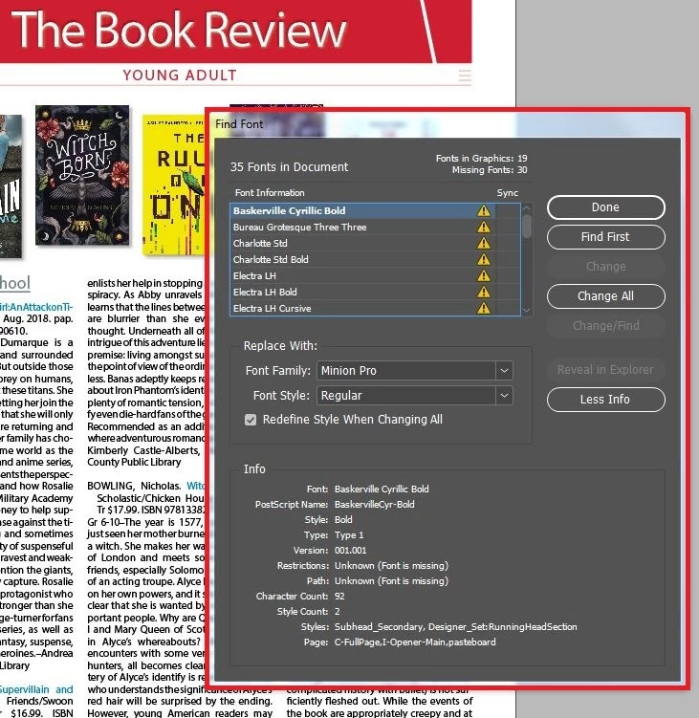Image resolution: width=699 pixels, height=718 pixels.
Task: Click the font list scroll down arrow
Action: (527, 311)
